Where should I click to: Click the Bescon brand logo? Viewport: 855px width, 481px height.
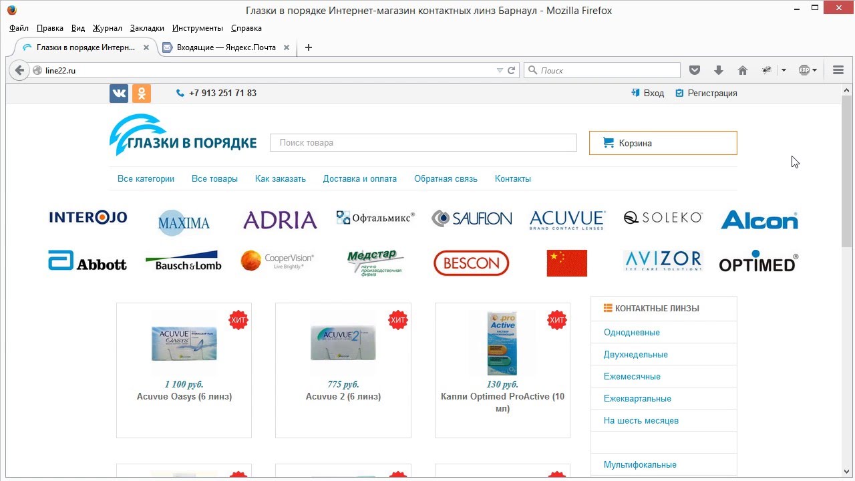click(472, 263)
